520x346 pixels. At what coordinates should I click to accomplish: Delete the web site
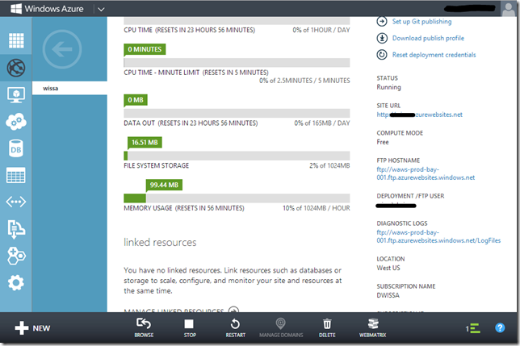click(327, 327)
